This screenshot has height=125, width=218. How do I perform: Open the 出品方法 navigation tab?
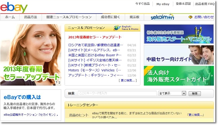pyautogui.click(x=30, y=17)
